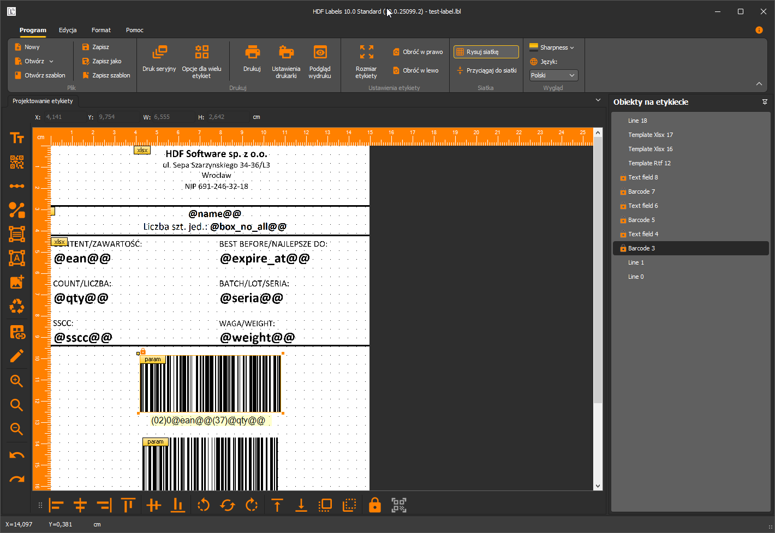Image resolution: width=775 pixels, height=533 pixels.
Task: Select Template Rtf 12 in objects list
Action: (691, 163)
